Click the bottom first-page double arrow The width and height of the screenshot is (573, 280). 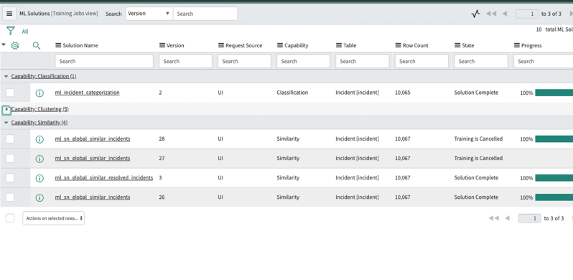pyautogui.click(x=494, y=218)
